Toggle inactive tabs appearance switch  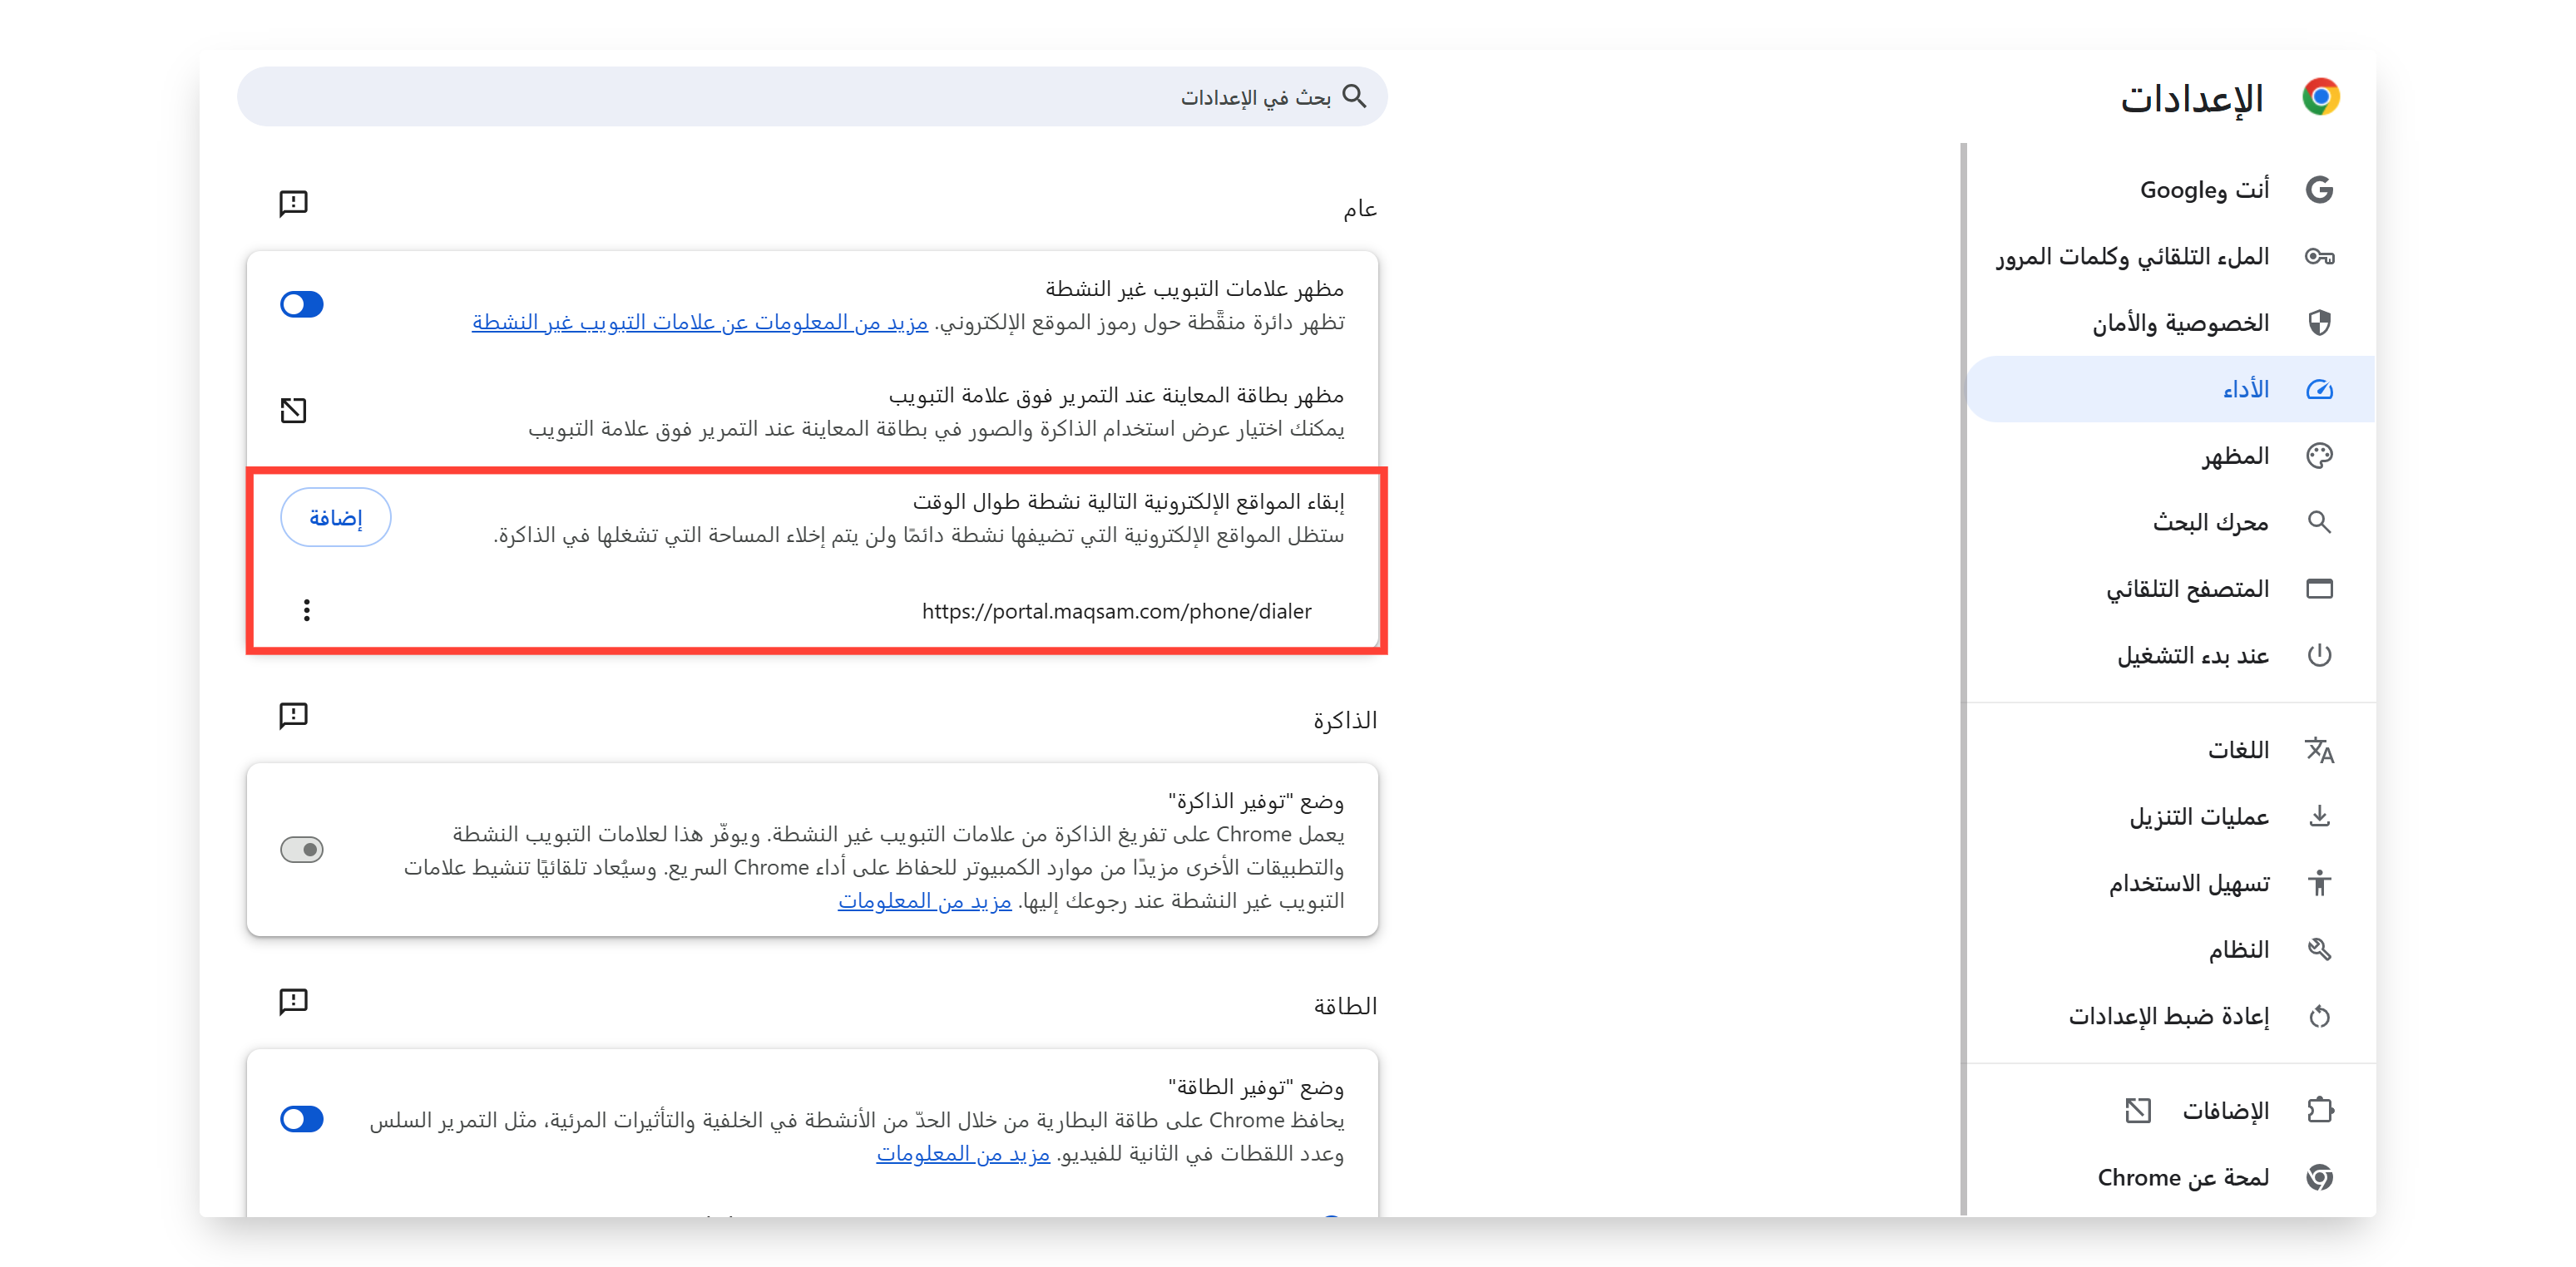(x=302, y=303)
